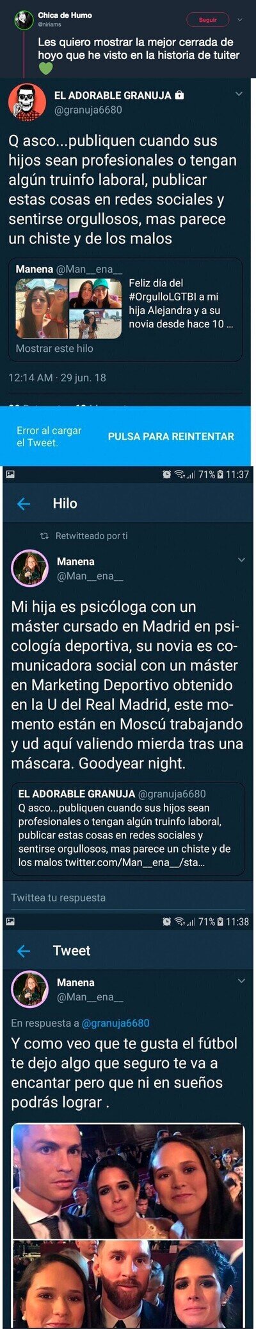Open EL ADORABLE GRANUJA skull avatar
Viewport: 256px width, 1329px height.
coord(26,101)
